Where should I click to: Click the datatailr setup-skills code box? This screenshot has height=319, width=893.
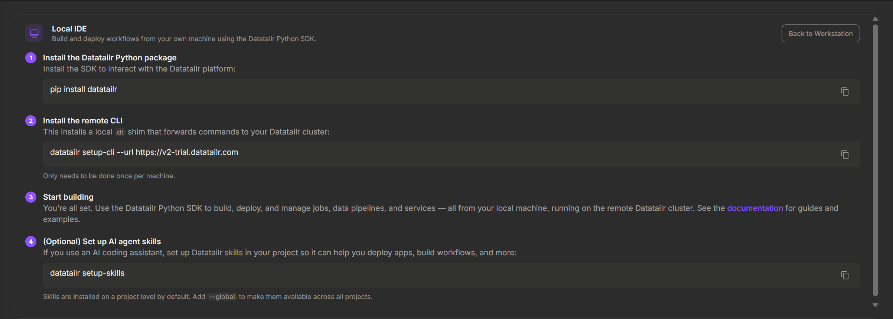[451, 275]
